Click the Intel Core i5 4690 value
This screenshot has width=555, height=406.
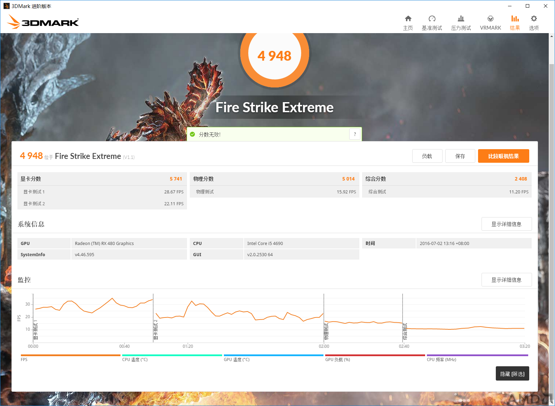pyautogui.click(x=265, y=243)
